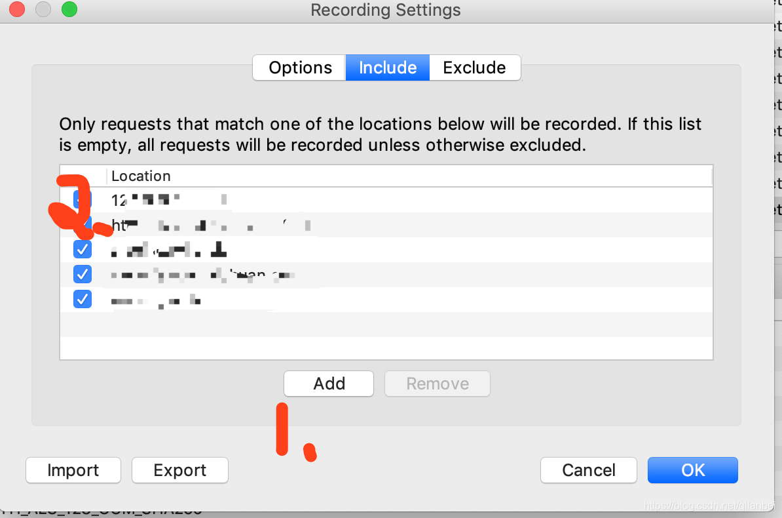Screen dimensions: 782x518
Task: Close the Recording Settings window
Action: pos(17,9)
